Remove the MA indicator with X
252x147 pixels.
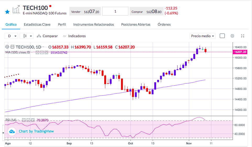click(46, 52)
